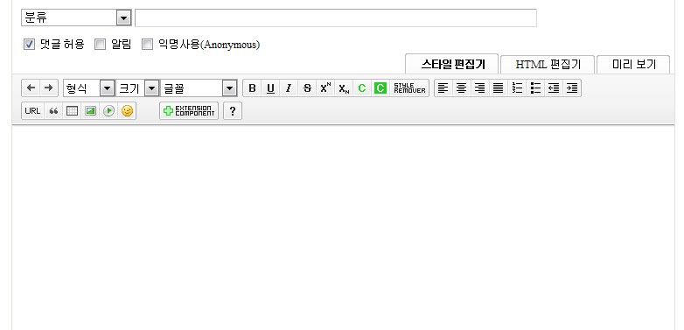Viewport: 684px width, 330px height.
Task: Switch to the HTML 편집기 tab
Action: click(x=548, y=65)
